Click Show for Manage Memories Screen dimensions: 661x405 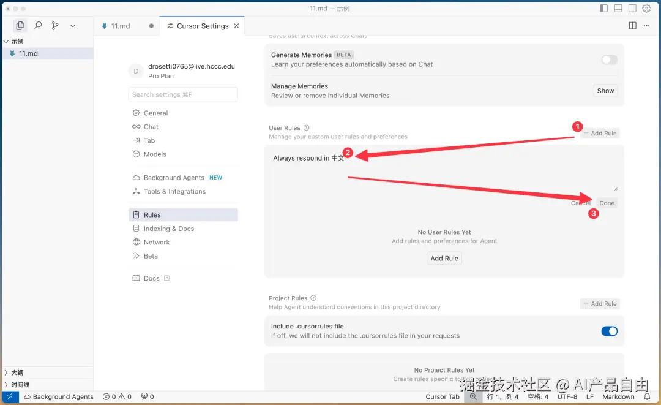pos(605,91)
